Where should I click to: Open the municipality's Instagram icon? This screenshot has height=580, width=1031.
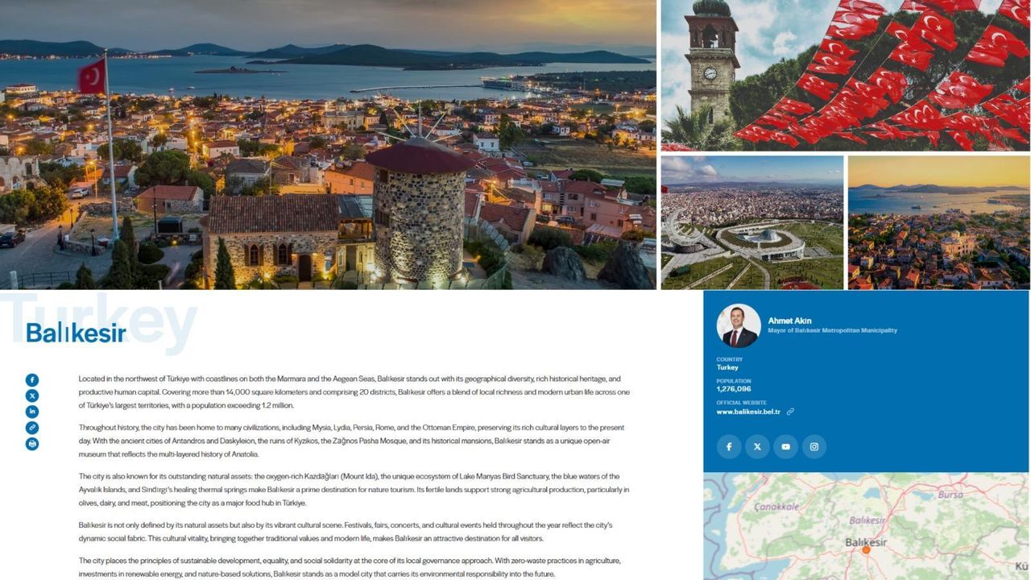pyautogui.click(x=814, y=446)
